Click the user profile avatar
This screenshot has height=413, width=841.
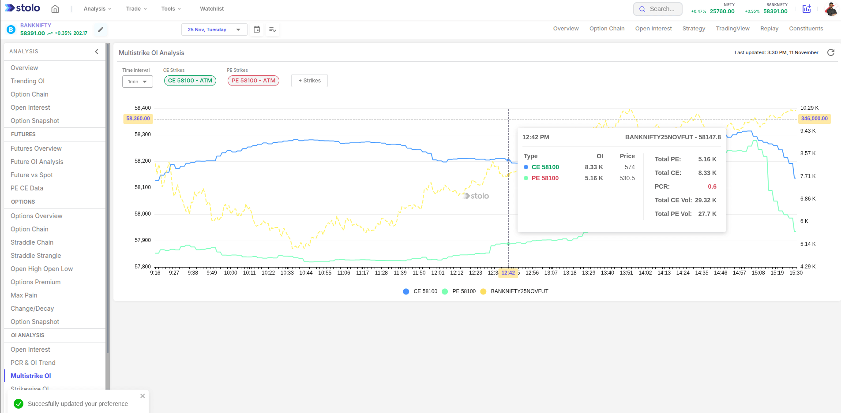coord(831,9)
